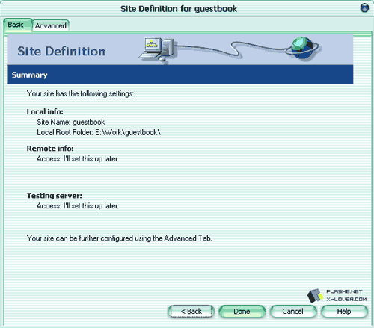
Task: Select the Basic tab
Action: [17, 25]
